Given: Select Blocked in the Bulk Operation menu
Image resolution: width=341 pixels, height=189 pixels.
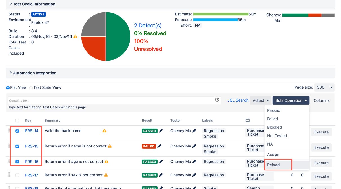Looking at the screenshot, I should [x=274, y=127].
